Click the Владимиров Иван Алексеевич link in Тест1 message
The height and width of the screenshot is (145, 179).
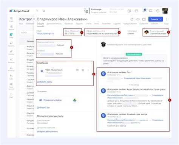(137, 78)
